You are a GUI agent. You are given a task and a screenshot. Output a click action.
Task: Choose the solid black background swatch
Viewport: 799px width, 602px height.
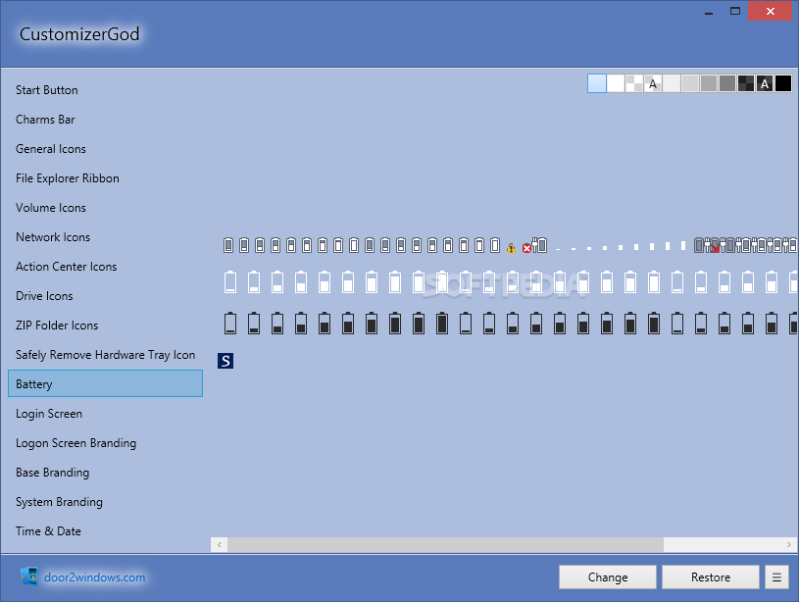pos(783,83)
